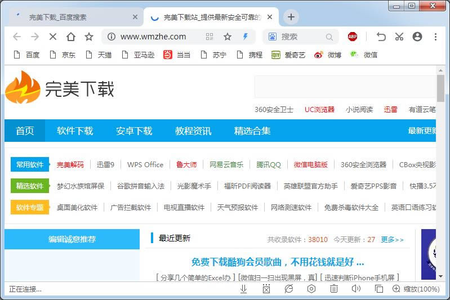
Task: Open 教程资讯 navigation item
Action: coord(193,131)
